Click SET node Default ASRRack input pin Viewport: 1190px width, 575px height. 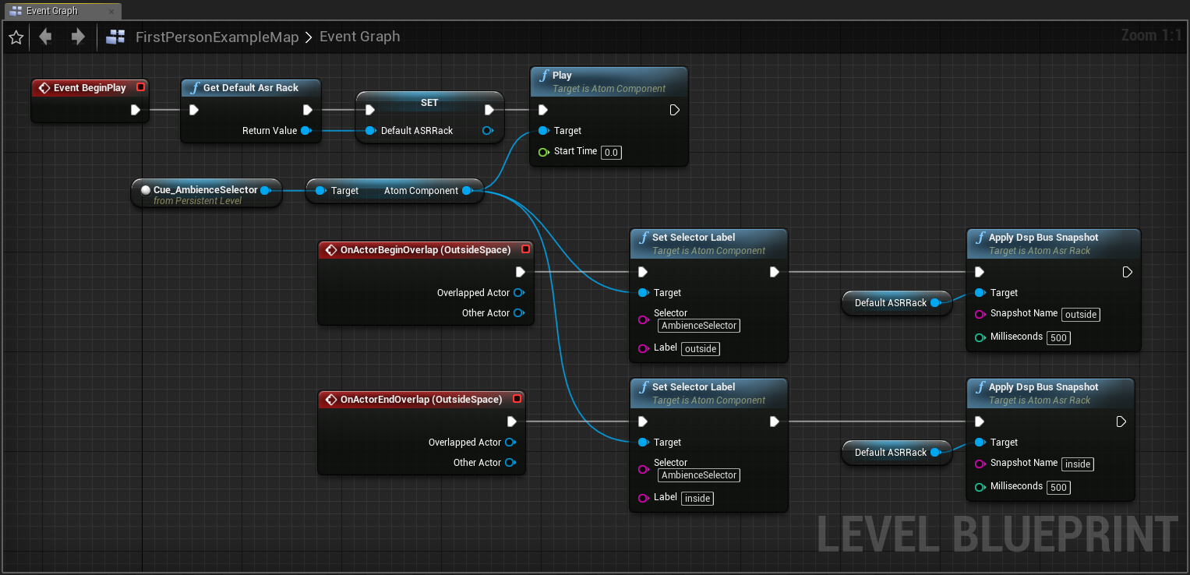[x=370, y=131]
